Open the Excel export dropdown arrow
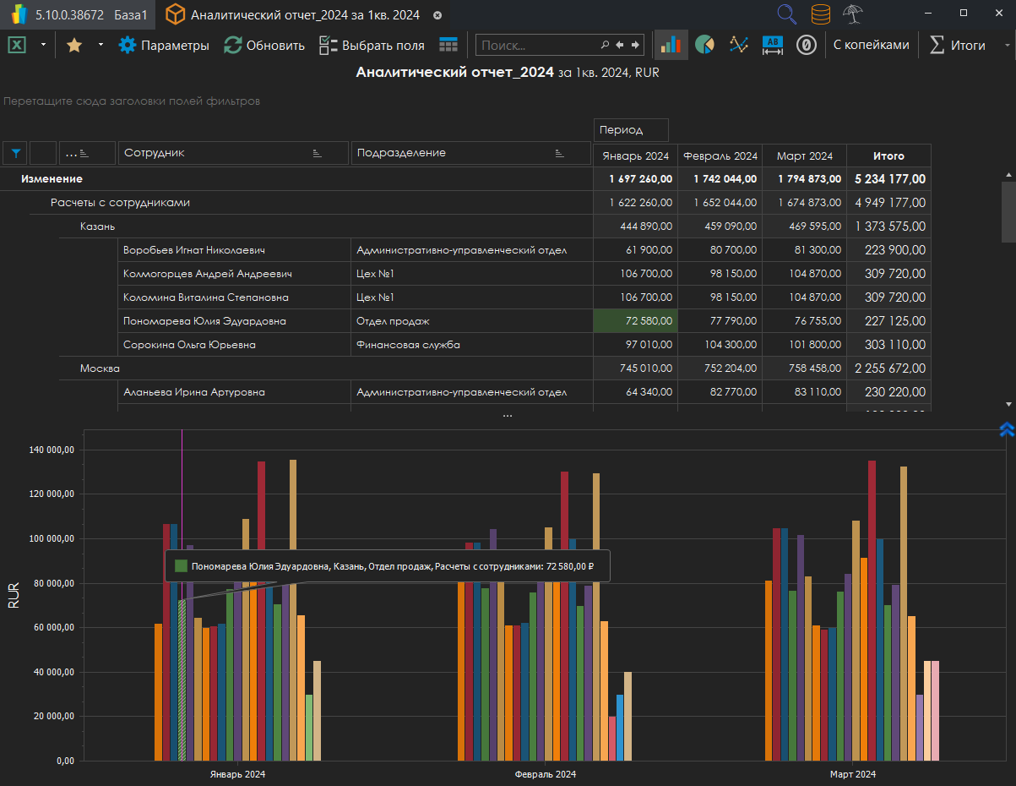The width and height of the screenshot is (1016, 786). [42, 46]
